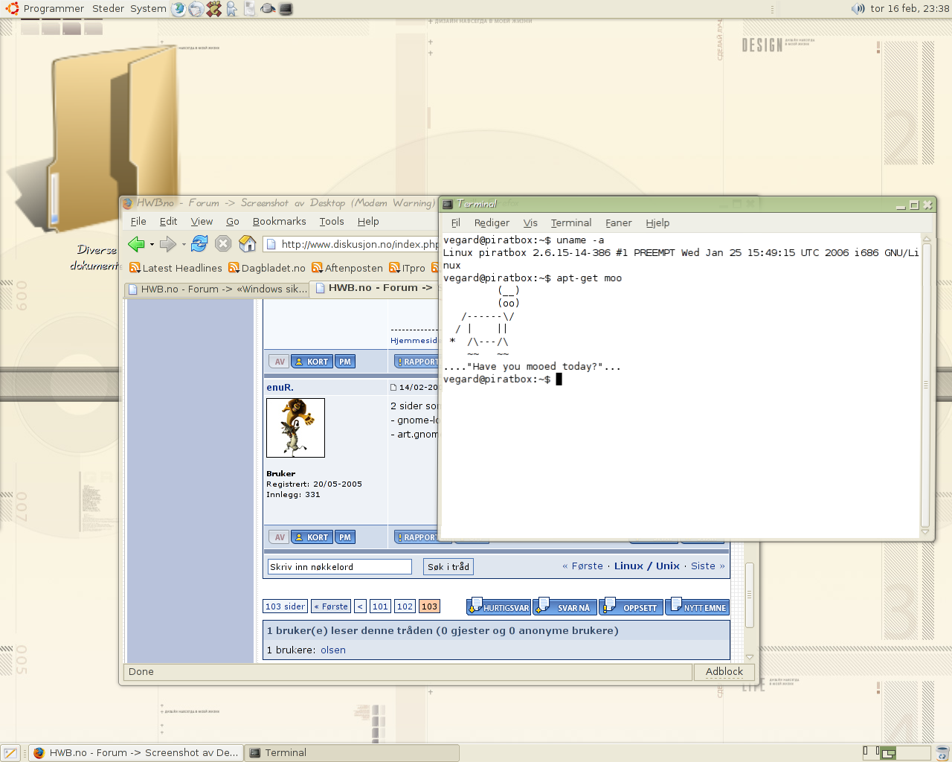952x762 pixels.
Task: Launch the hat-shaped panel launcher
Action: click(268, 9)
